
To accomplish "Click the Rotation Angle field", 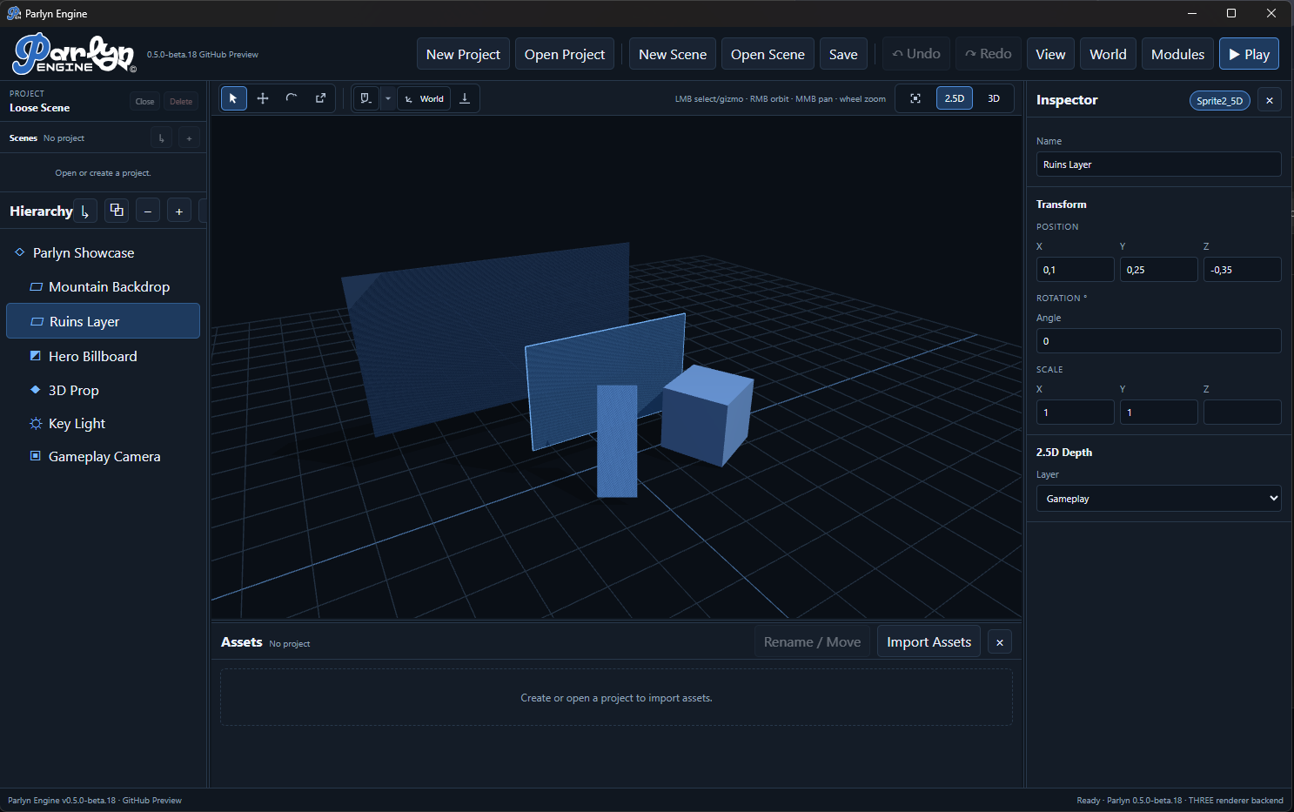I will click(1158, 341).
